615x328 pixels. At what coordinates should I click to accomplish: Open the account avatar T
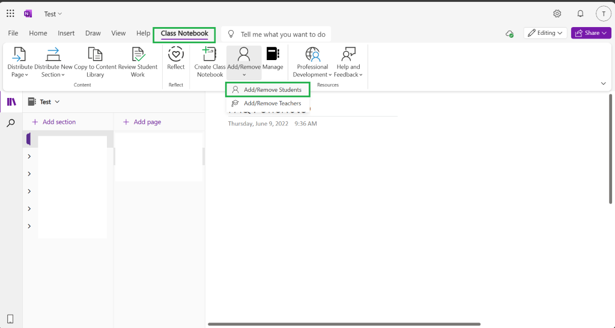603,14
